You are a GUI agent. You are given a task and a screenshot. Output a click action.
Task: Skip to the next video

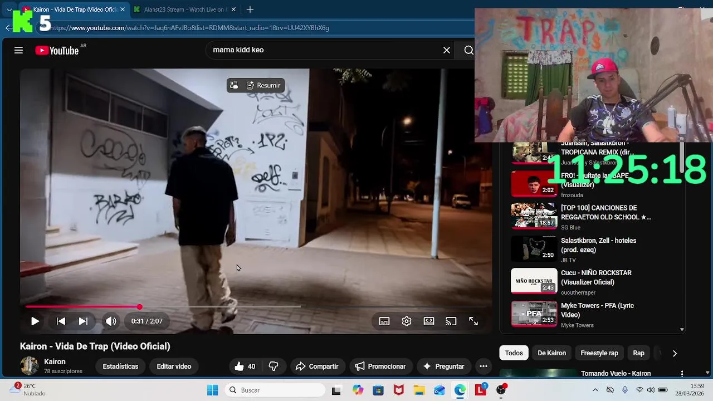click(83, 321)
